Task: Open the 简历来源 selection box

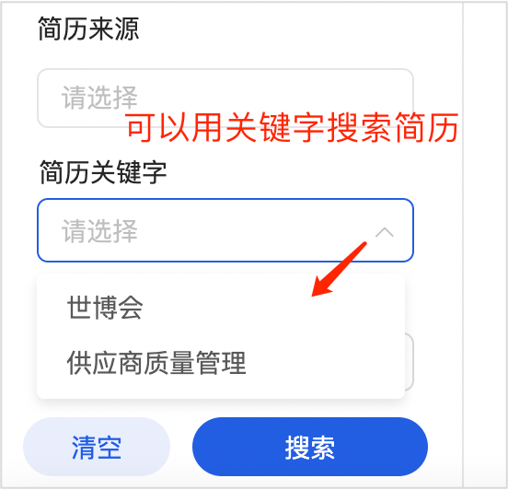Action: click(x=225, y=98)
